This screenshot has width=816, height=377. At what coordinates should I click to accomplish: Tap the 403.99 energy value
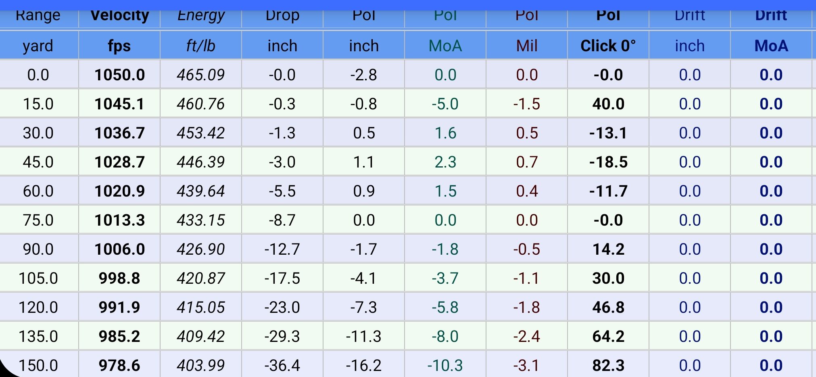click(x=201, y=366)
